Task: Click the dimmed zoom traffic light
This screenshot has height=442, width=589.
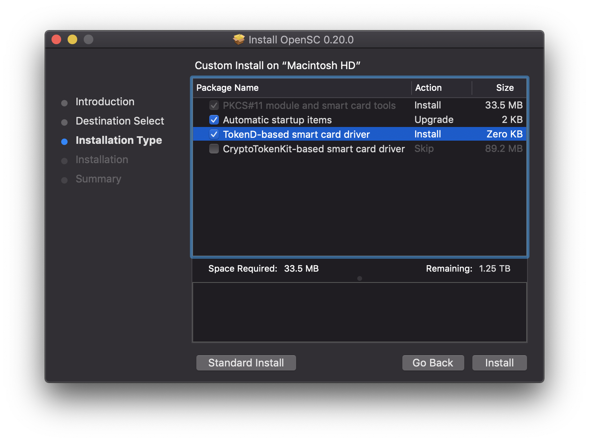Action: [x=88, y=39]
